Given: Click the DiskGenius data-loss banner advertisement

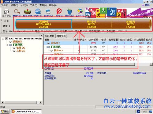Looking at the screenshot, I should click(x=119, y=12).
